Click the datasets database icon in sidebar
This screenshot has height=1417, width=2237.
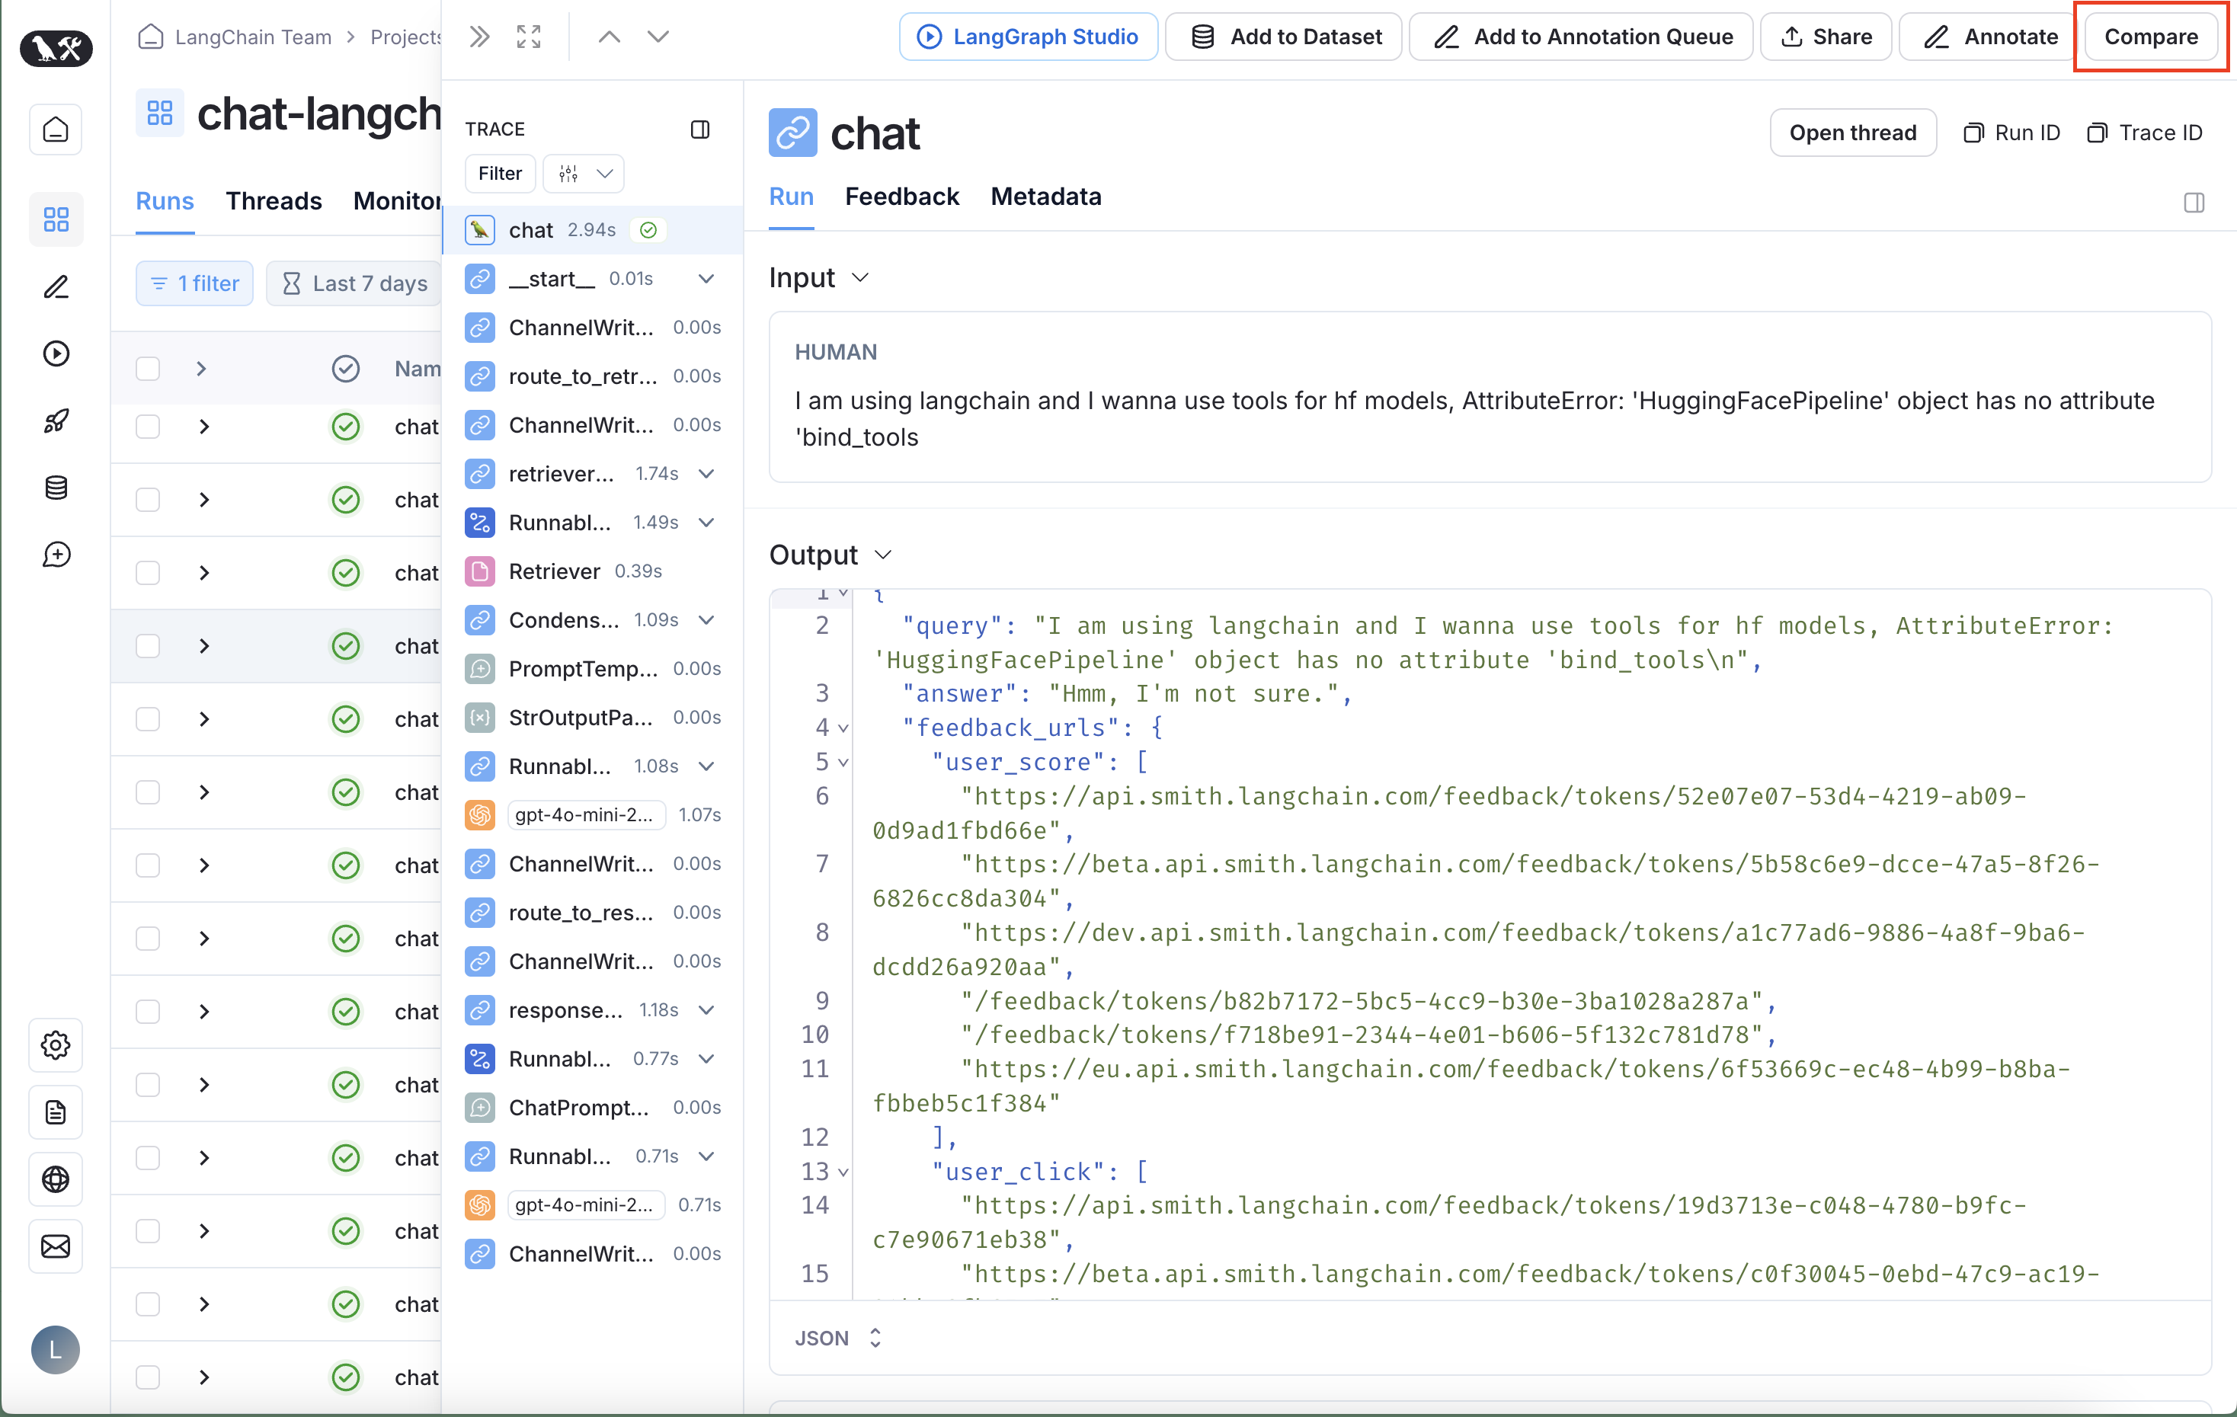[56, 488]
